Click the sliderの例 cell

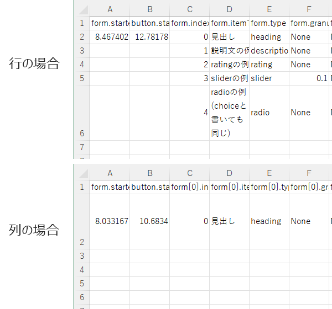(x=229, y=78)
